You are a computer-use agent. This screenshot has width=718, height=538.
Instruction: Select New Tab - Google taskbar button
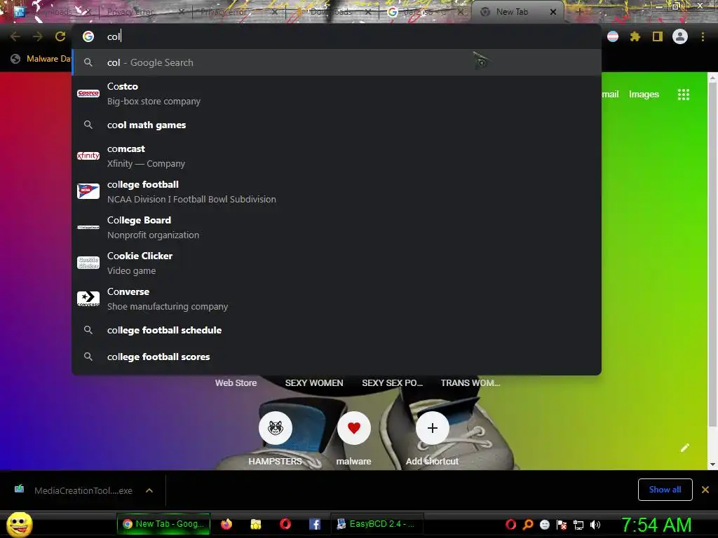(x=163, y=524)
